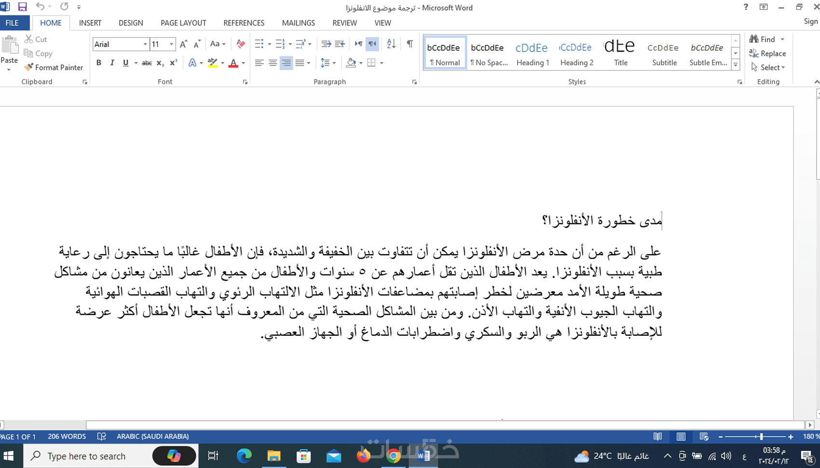Viewport: 820px width, 468px height.
Task: Toggle Align Right paragraph alignment
Action: (287, 63)
